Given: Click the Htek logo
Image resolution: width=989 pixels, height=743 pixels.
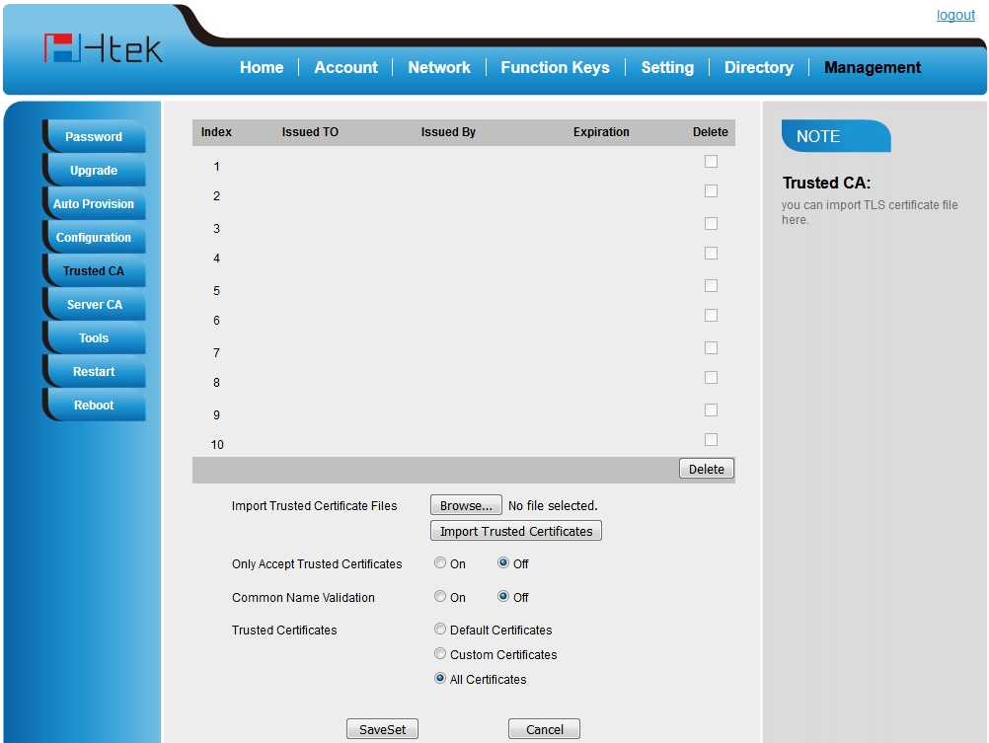Looking at the screenshot, I should coord(103,48).
